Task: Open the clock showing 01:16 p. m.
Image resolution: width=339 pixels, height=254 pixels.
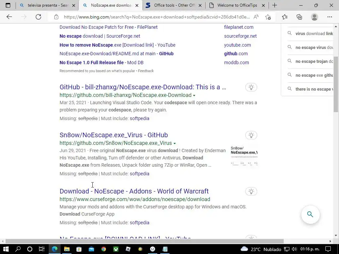Action: 310,249
